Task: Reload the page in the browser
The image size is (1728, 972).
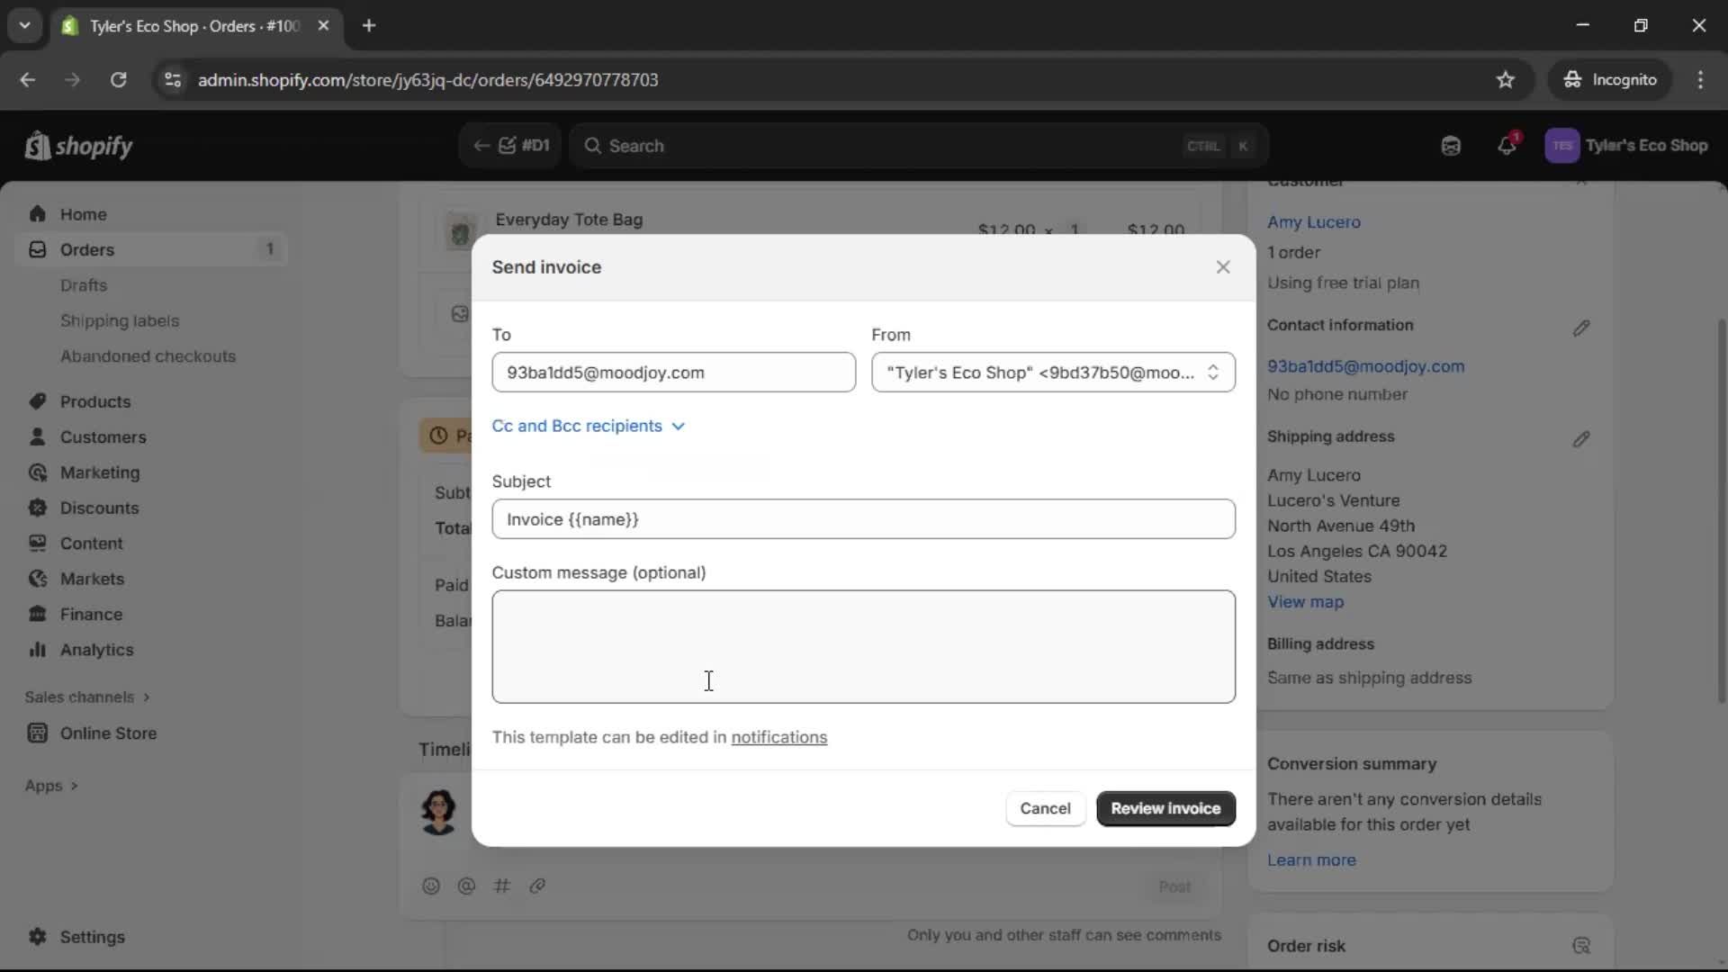Action: point(118,80)
